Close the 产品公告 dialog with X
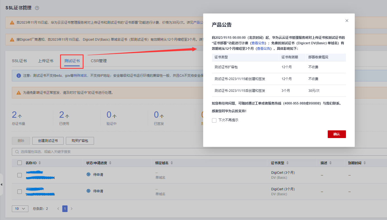The width and height of the screenshot is (387, 220). click(347, 21)
